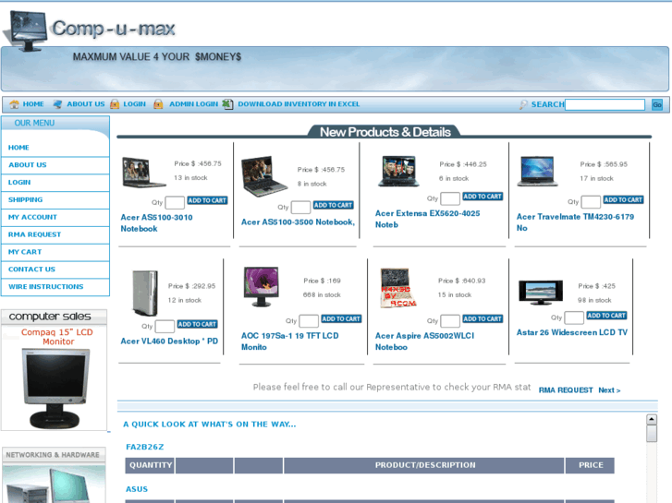Click the padlock icon beside ADMIN LOGIN
The height and width of the screenshot is (503, 672).
(158, 104)
